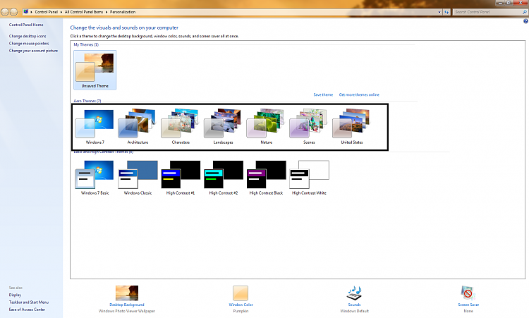This screenshot has height=318, width=529.
Task: Choose the High Contrast #2 theme
Action: pos(224,178)
